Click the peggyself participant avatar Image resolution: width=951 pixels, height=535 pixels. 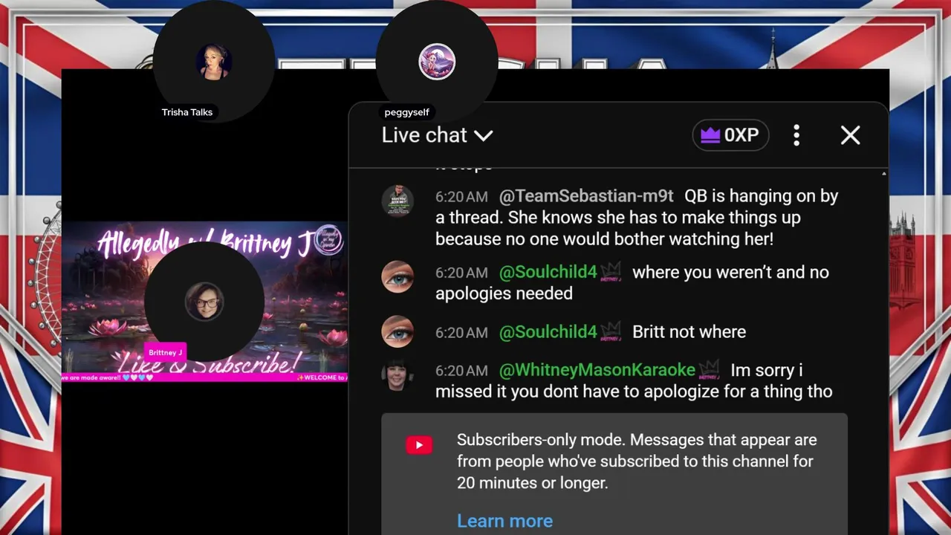[x=437, y=62]
